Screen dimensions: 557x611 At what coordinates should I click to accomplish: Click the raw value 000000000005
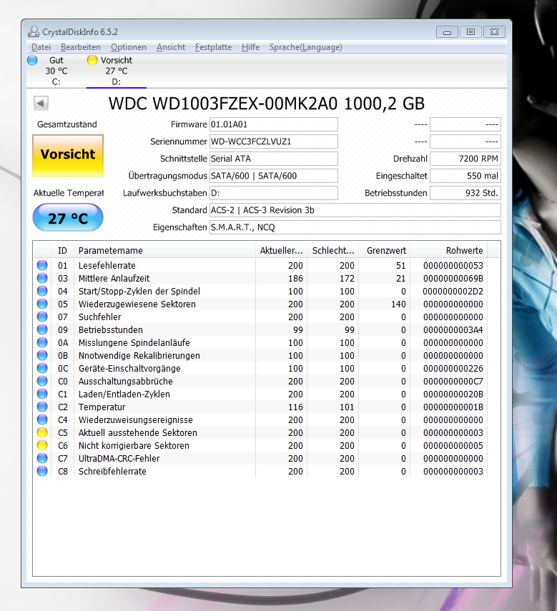[453, 445]
